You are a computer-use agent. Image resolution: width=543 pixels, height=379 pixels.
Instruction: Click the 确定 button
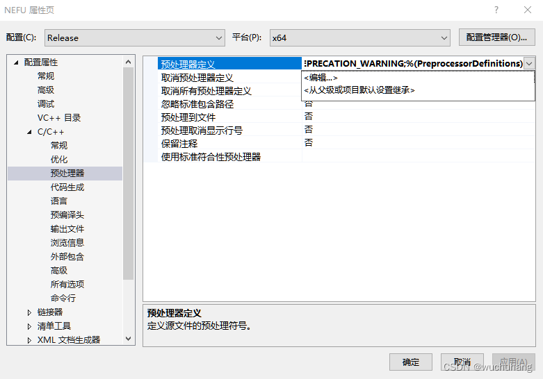pos(411,362)
